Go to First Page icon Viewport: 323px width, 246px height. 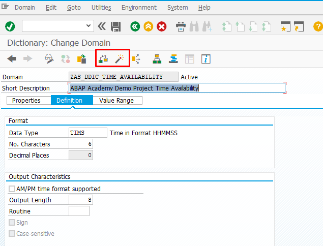(x=226, y=26)
